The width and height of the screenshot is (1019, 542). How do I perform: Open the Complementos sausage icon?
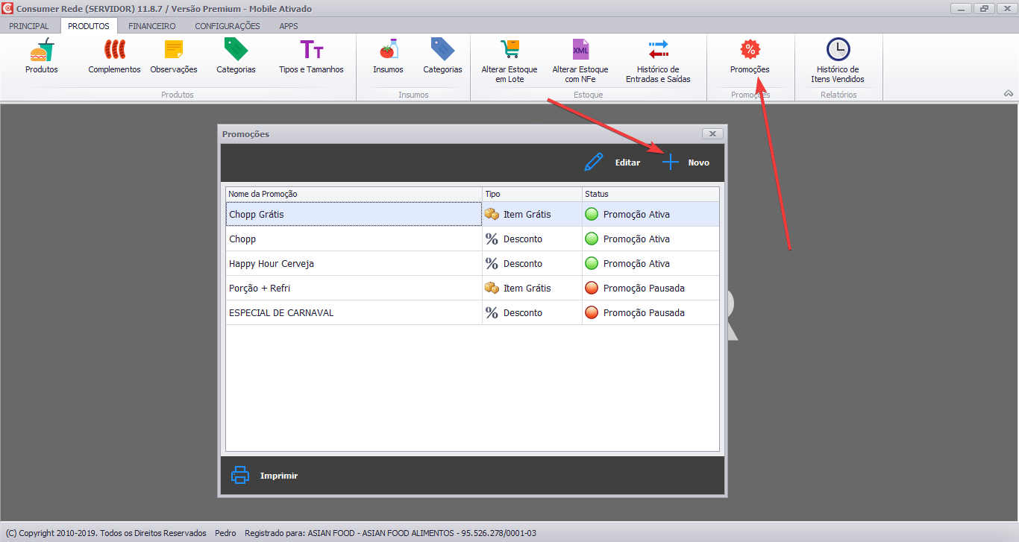114,50
